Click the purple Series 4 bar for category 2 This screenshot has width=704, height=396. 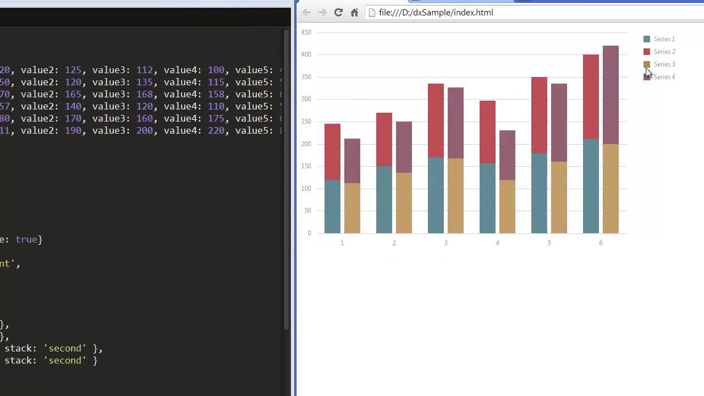404,147
